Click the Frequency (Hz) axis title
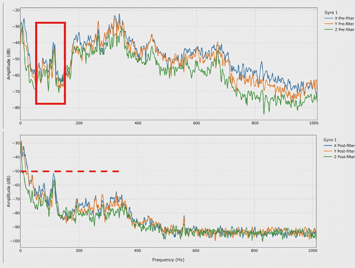Image resolution: width=355 pixels, height=268 pixels. click(168, 260)
